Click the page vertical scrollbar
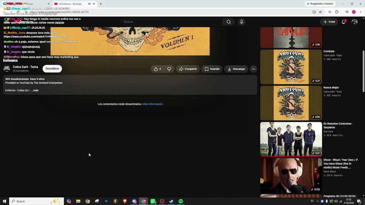The width and height of the screenshot is (365, 205). click(363, 71)
